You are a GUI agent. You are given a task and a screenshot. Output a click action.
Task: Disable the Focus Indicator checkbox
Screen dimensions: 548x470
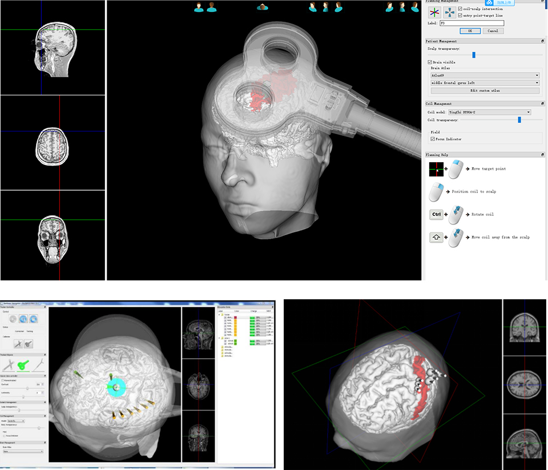pos(432,139)
